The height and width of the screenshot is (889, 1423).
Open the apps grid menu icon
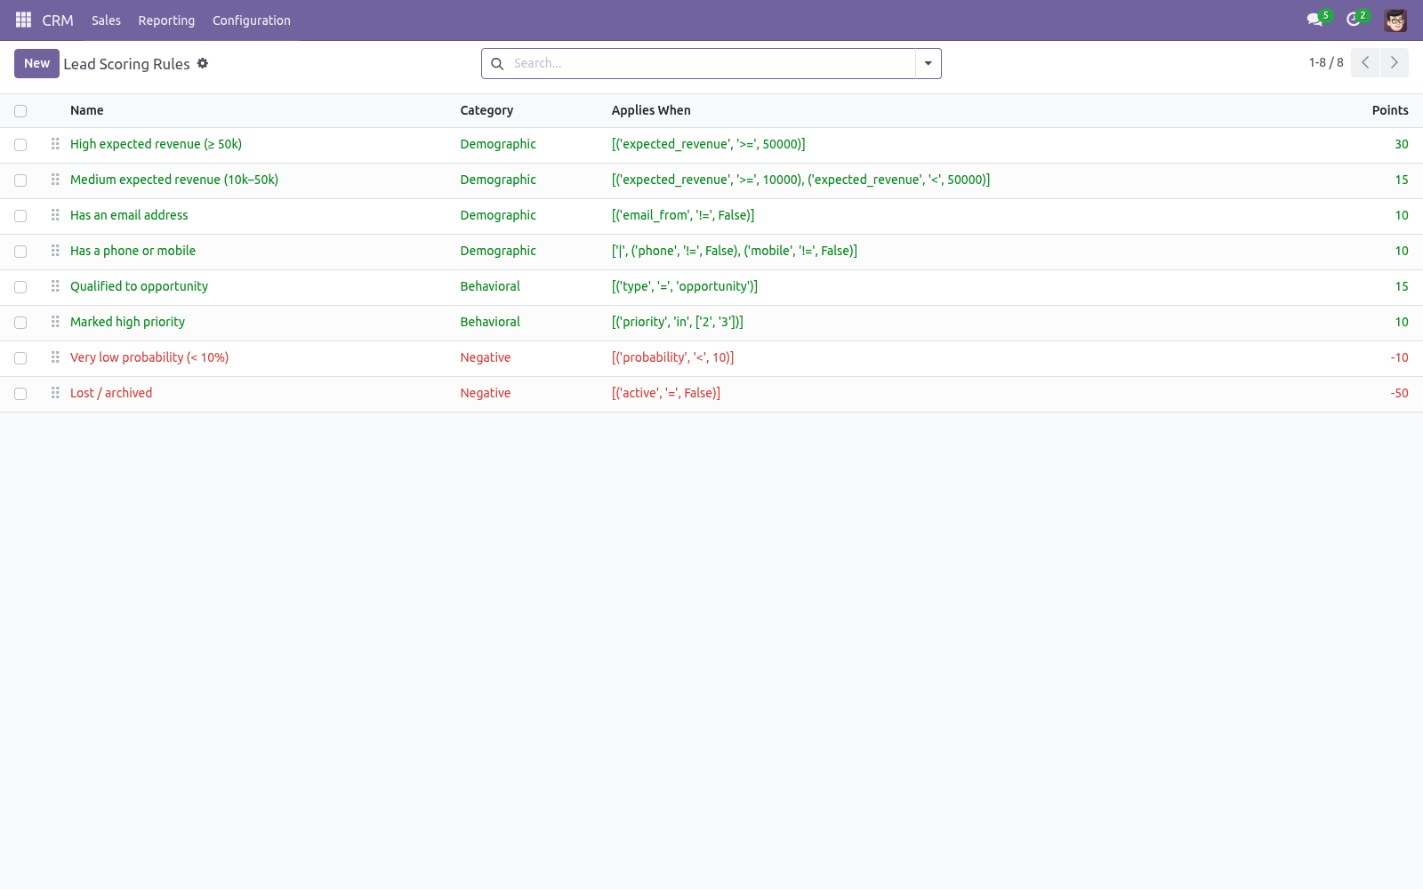(24, 20)
